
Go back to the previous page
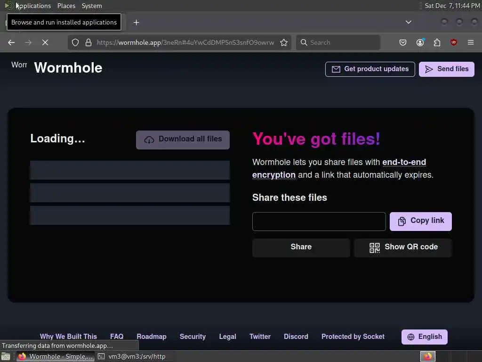click(x=11, y=42)
